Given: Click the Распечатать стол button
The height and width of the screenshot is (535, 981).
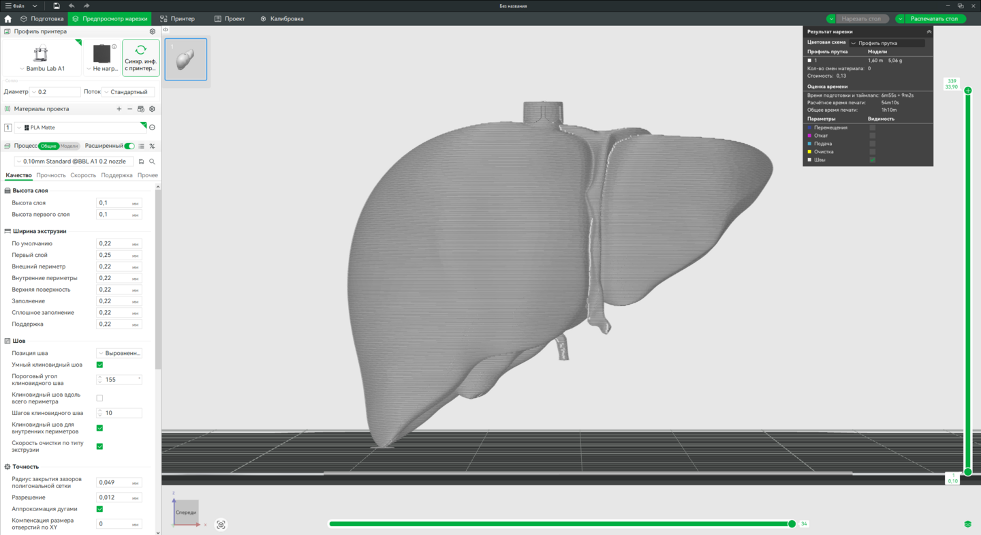Looking at the screenshot, I should coord(935,19).
